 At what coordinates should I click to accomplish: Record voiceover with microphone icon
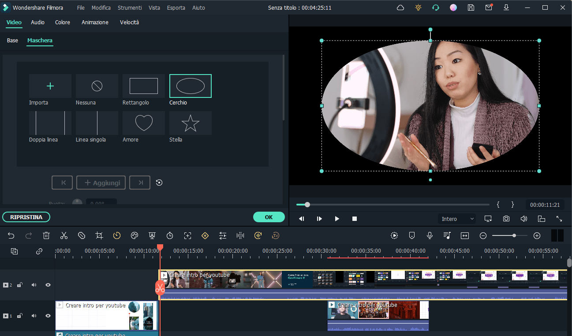(430, 236)
